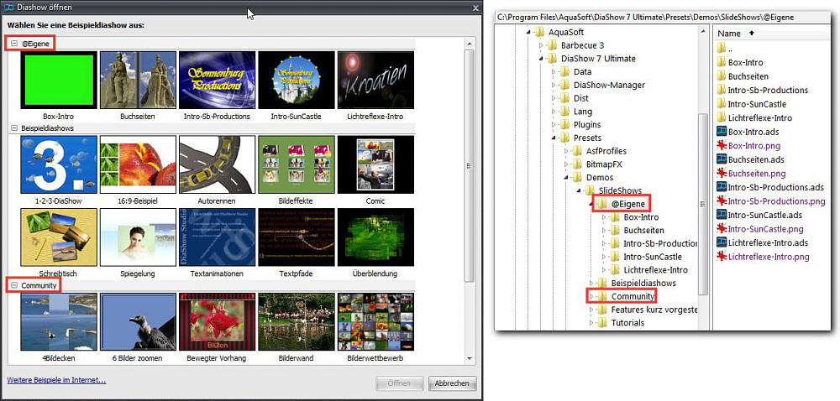840x401 pixels.
Task: Click the Abbrechen button
Action: coord(453,383)
